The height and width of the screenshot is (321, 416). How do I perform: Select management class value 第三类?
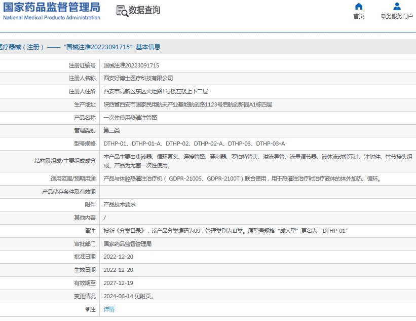click(x=111, y=130)
